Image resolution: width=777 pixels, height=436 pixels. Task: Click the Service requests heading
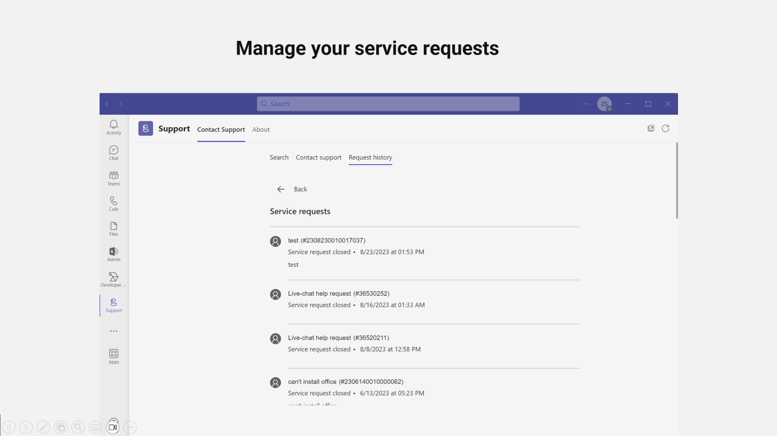point(300,211)
